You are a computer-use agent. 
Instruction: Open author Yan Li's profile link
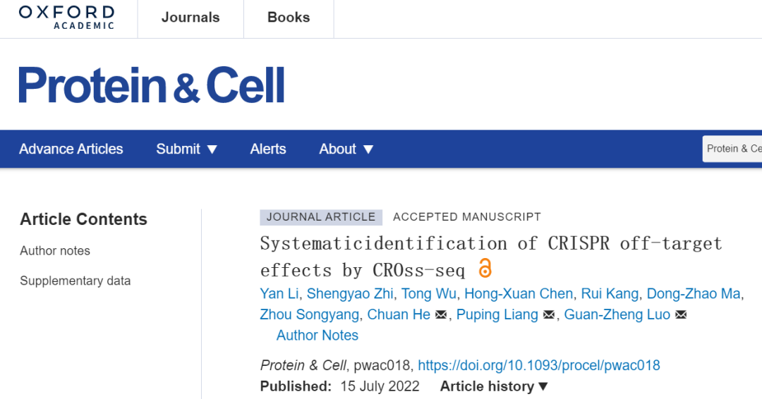tap(279, 294)
